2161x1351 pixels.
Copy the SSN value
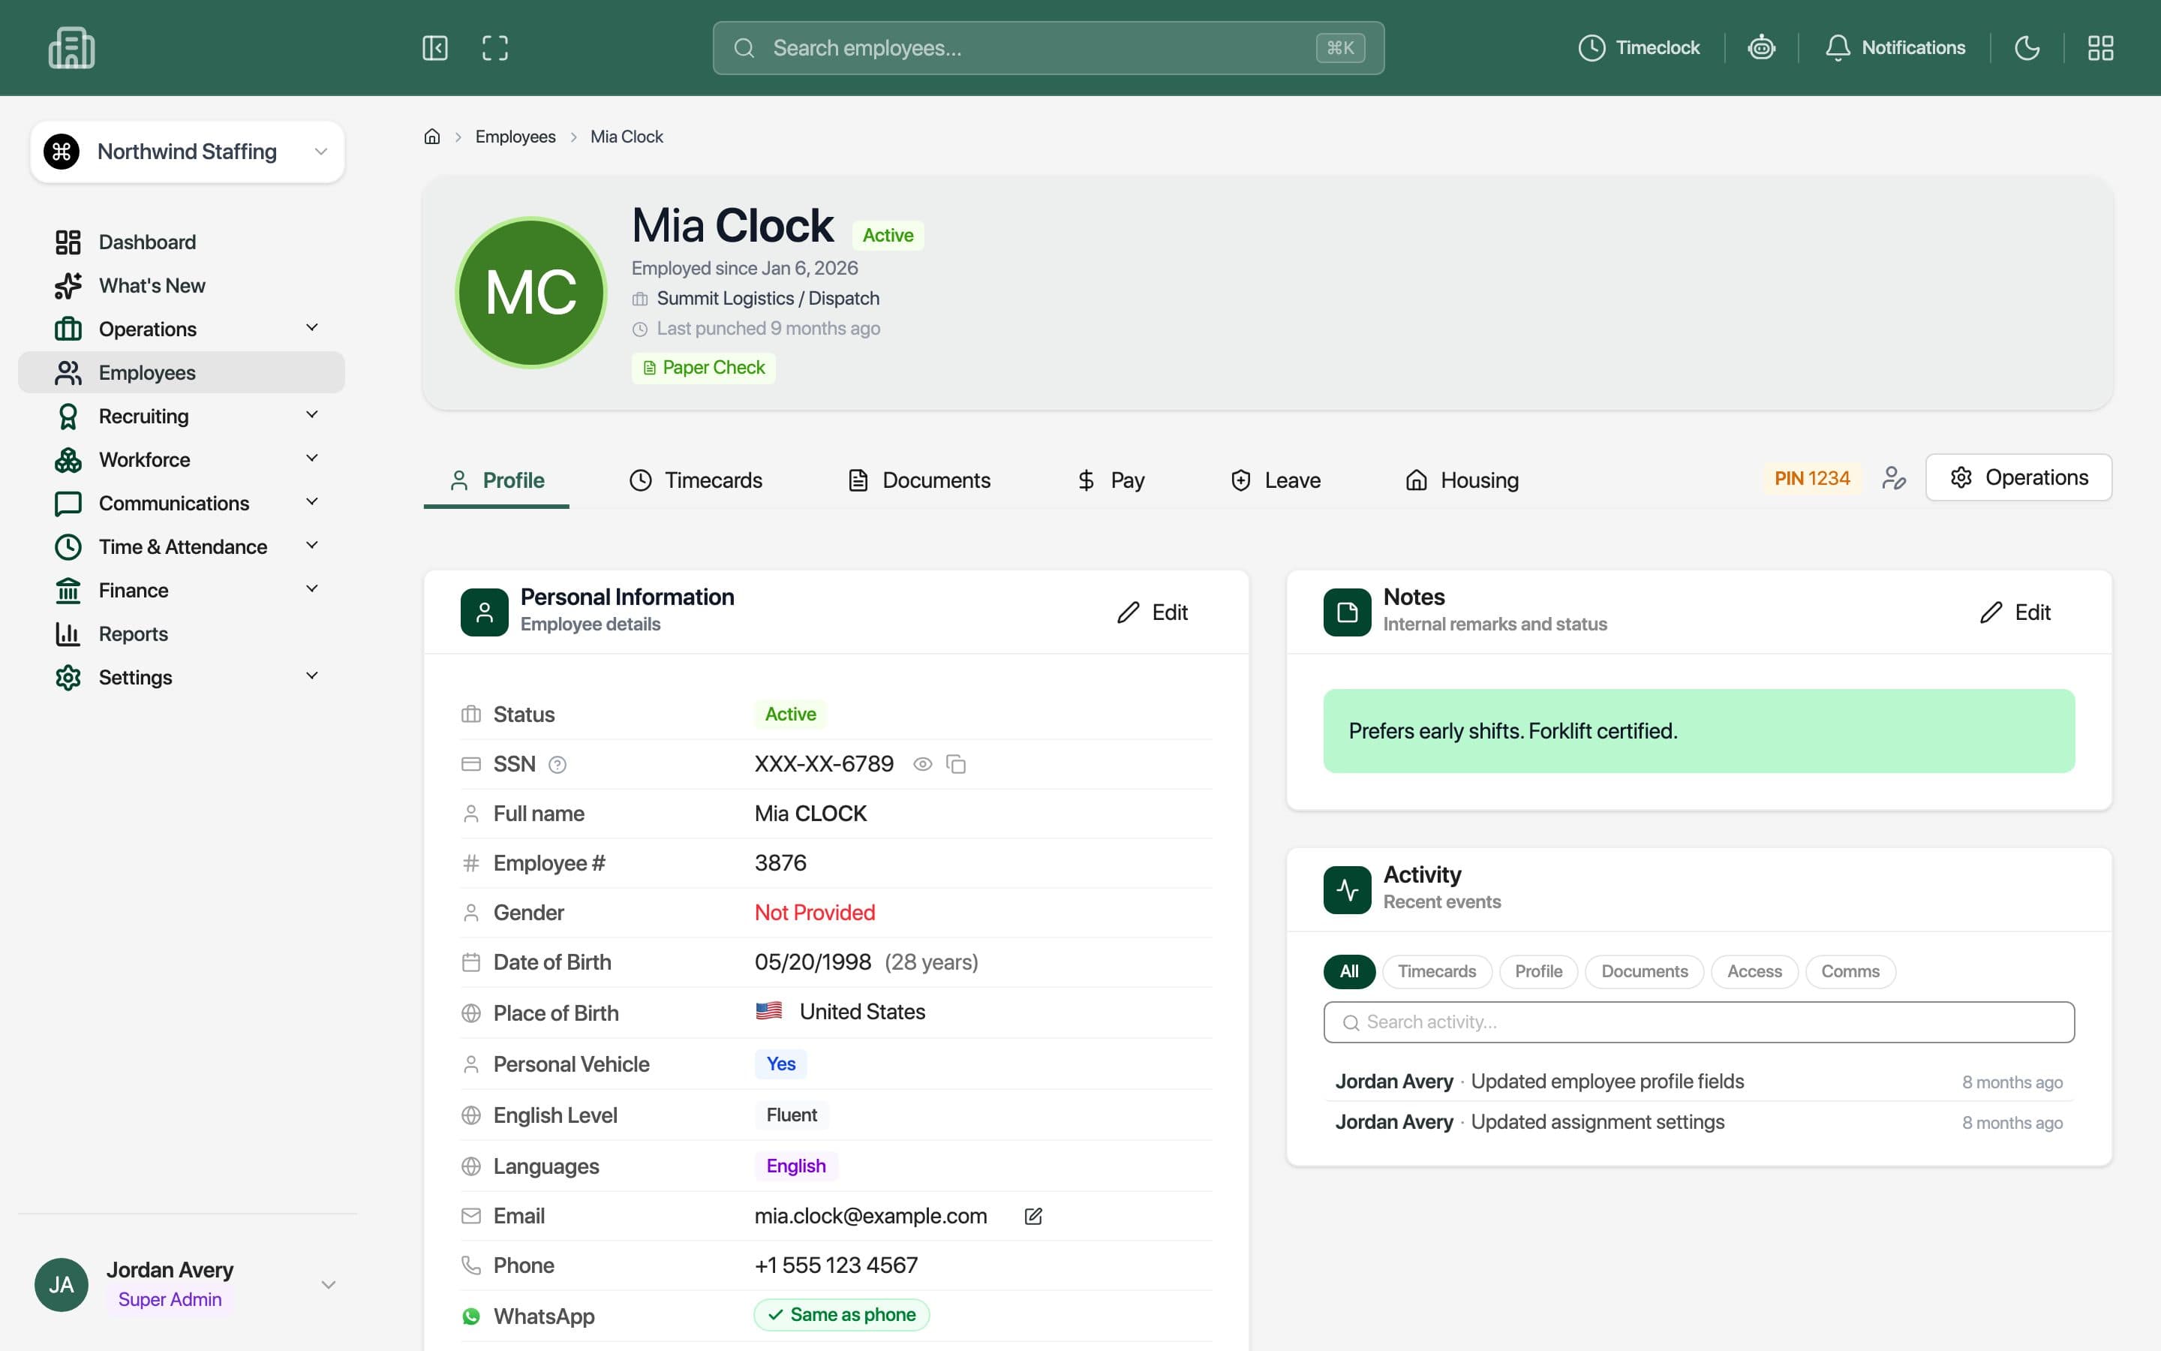point(955,764)
